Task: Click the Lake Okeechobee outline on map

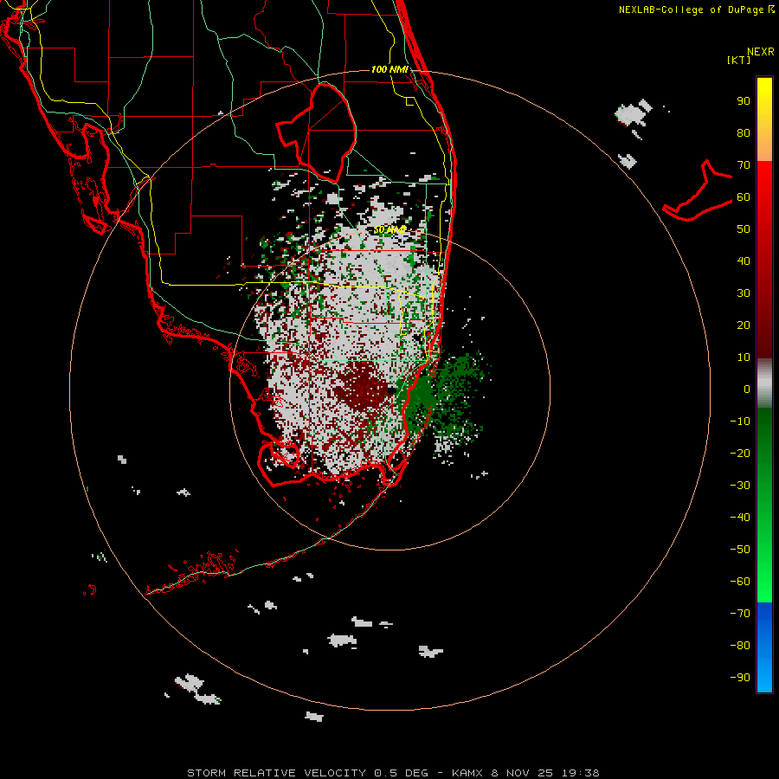Action: (317, 132)
